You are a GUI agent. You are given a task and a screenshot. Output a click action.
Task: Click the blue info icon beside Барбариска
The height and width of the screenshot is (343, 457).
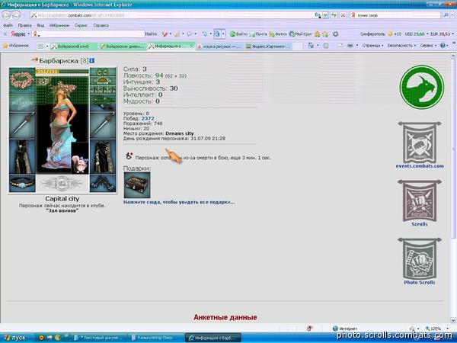(92, 61)
